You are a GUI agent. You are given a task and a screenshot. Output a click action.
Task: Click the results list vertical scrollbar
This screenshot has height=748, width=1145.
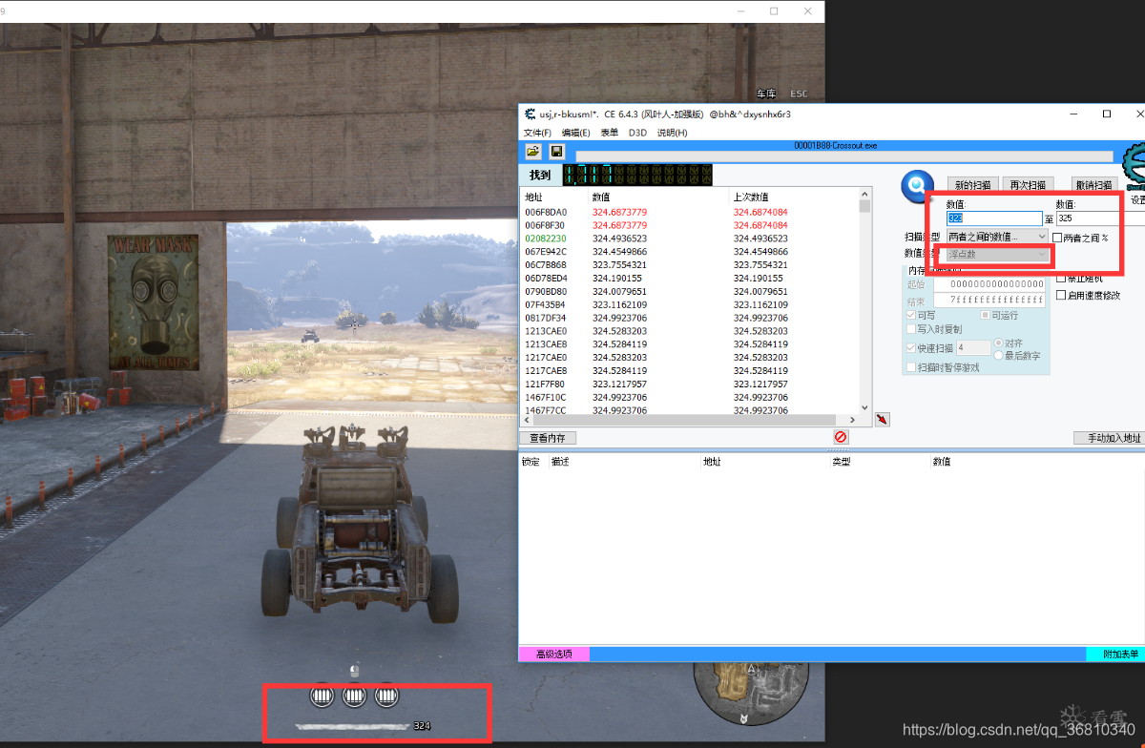tap(865, 301)
